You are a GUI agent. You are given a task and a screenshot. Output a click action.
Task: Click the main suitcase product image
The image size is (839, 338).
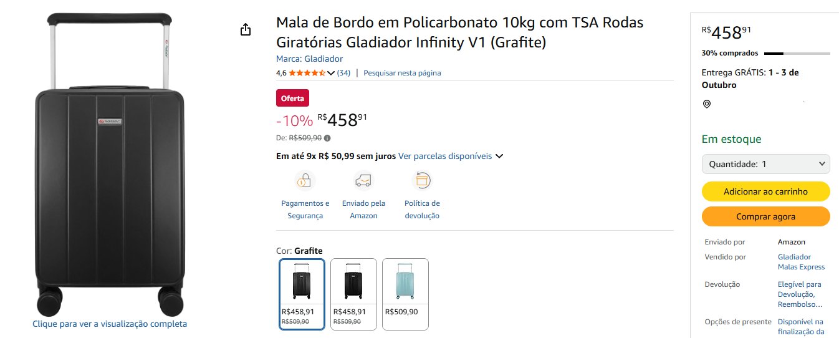pyautogui.click(x=110, y=163)
